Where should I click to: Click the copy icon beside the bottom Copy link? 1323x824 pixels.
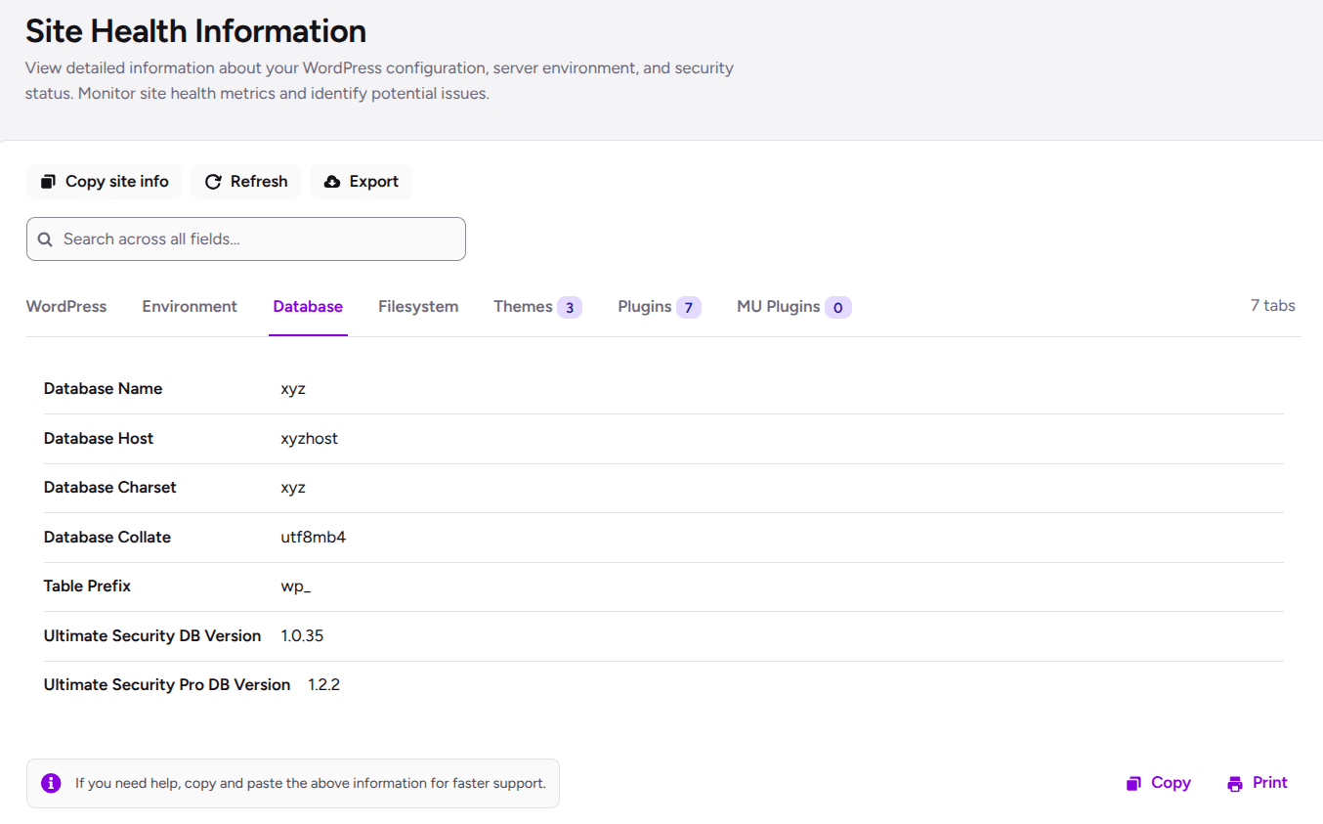tap(1134, 783)
